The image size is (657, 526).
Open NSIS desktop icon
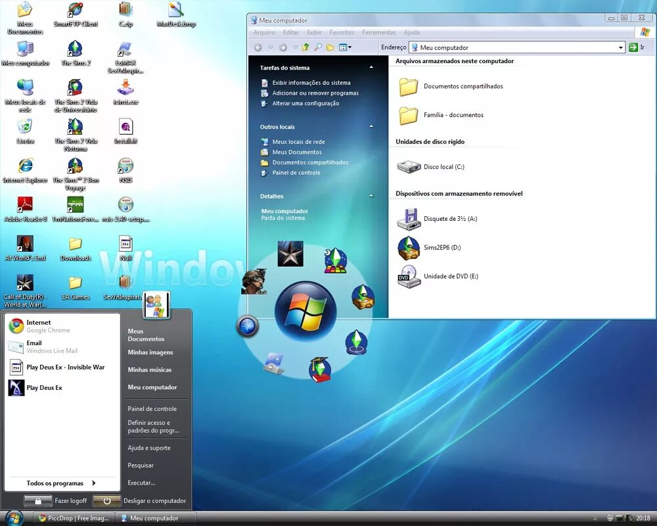pos(125,170)
